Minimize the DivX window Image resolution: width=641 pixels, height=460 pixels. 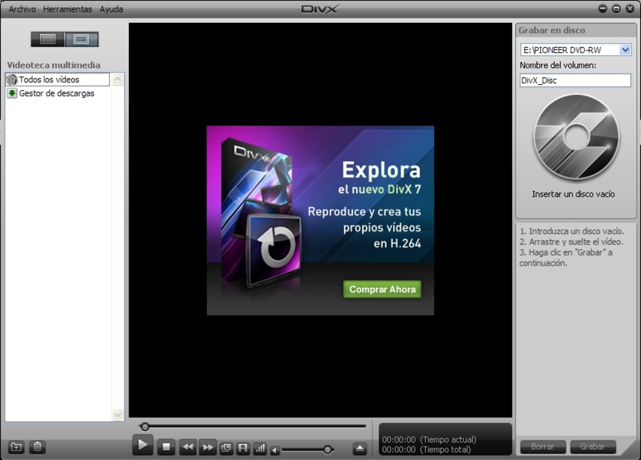602,9
